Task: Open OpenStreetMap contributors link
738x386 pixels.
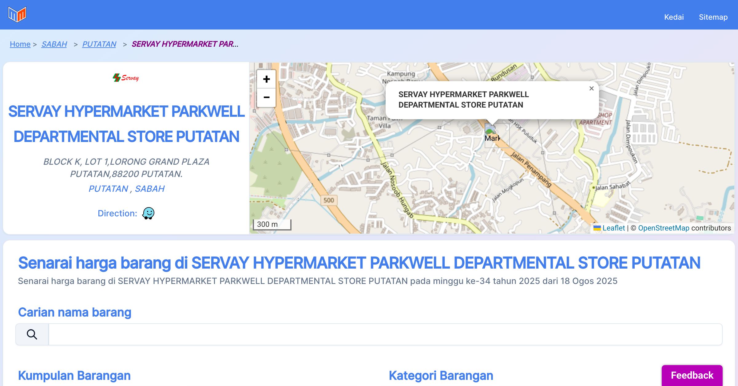Action: coord(664,228)
